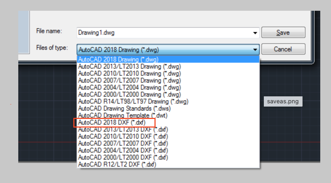Select AutoCAD 2018 Drawing (*.dwg) list option
This screenshot has width=331, height=183.
[168, 59]
